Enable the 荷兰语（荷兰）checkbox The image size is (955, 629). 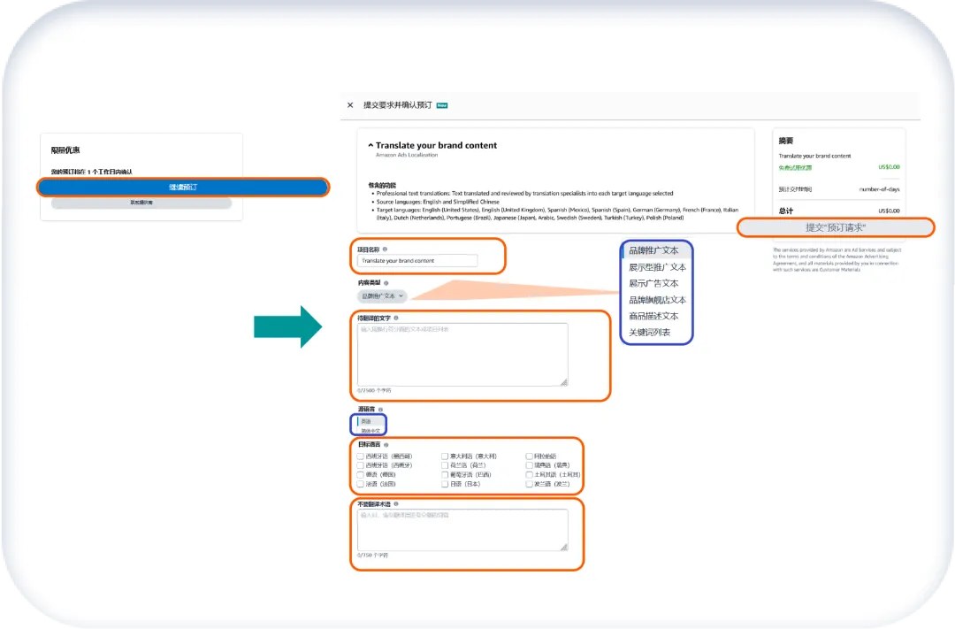click(445, 465)
